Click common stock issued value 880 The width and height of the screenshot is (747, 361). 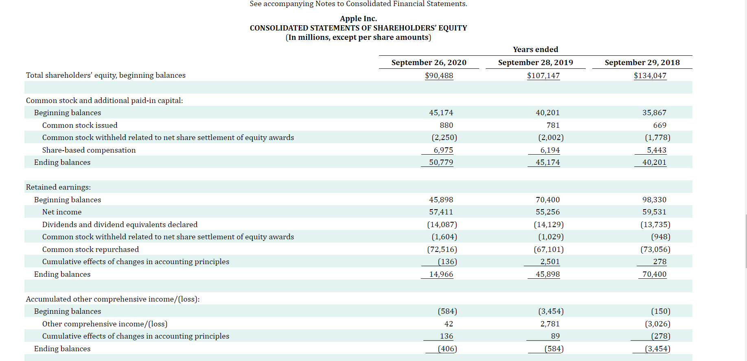[x=446, y=125]
